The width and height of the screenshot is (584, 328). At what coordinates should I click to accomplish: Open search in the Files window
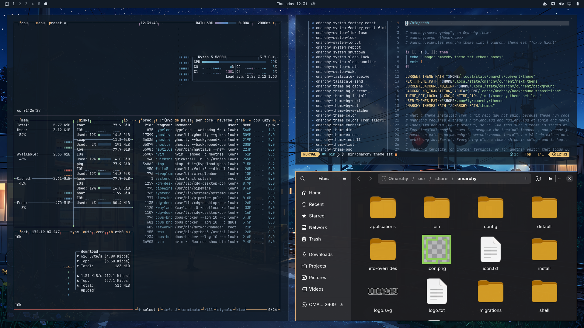(x=303, y=179)
